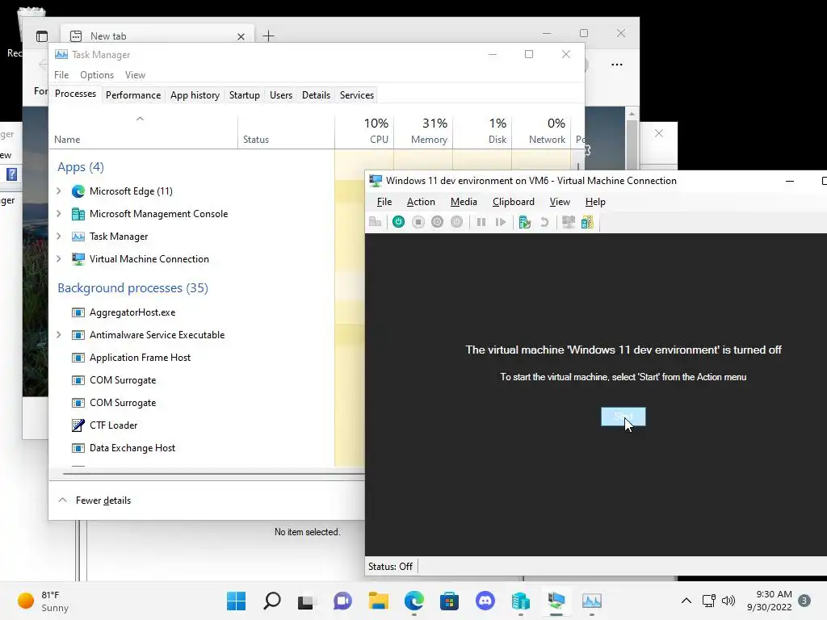Open Task Manager View menu
Screen dimensions: 827x620
[135, 75]
